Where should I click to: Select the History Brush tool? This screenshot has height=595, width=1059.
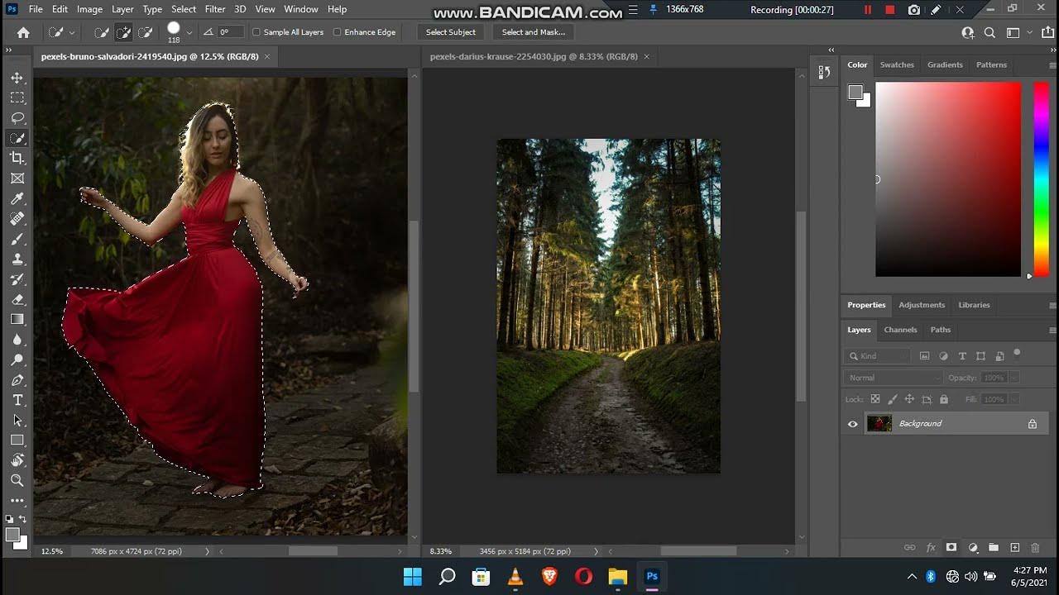pyautogui.click(x=17, y=279)
